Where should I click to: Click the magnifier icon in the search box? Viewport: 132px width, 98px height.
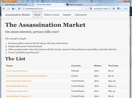pyautogui.click(x=109, y=8)
